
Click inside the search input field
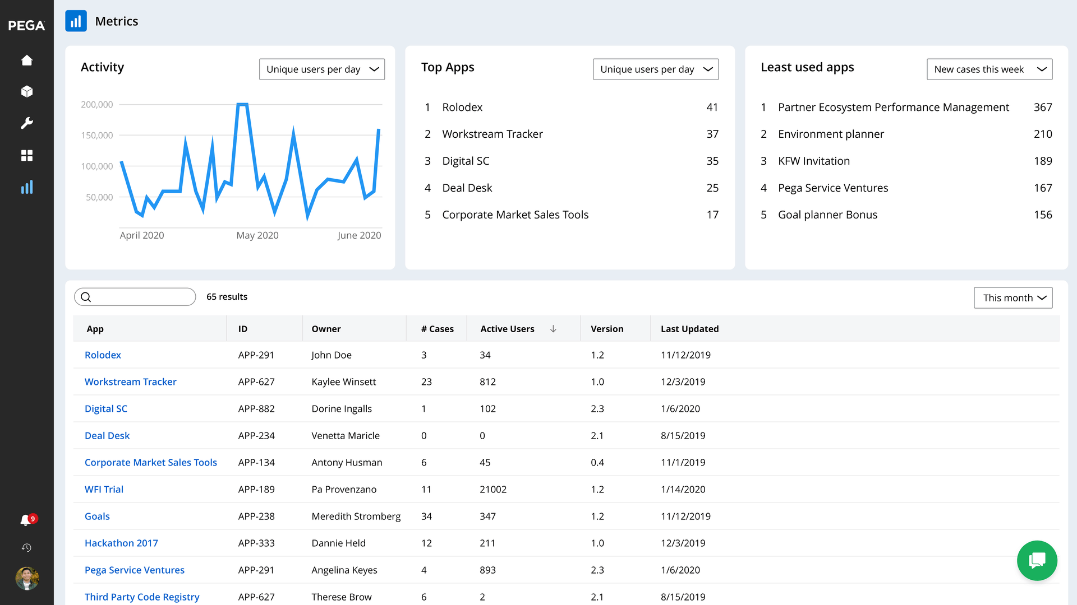(140, 296)
